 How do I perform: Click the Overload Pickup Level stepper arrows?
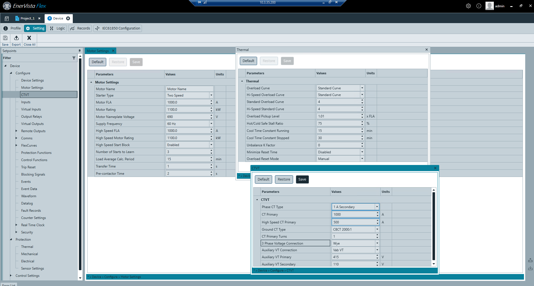point(362,116)
